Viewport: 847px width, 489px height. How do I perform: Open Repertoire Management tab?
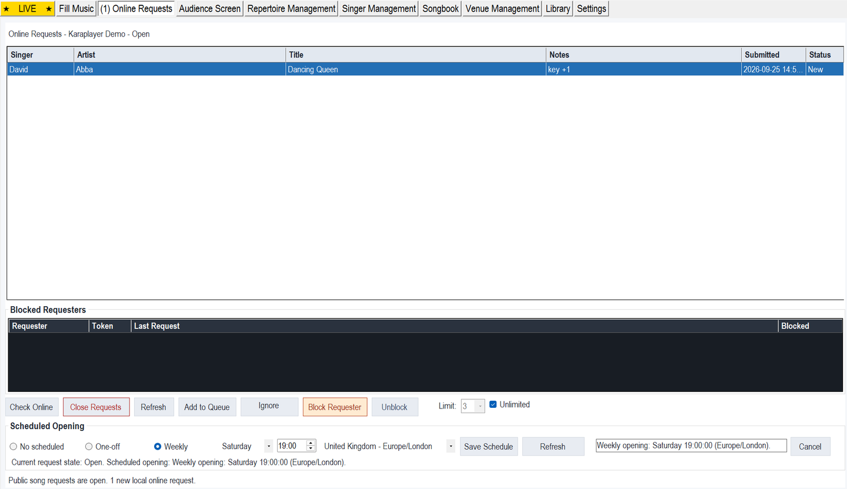tap(291, 9)
